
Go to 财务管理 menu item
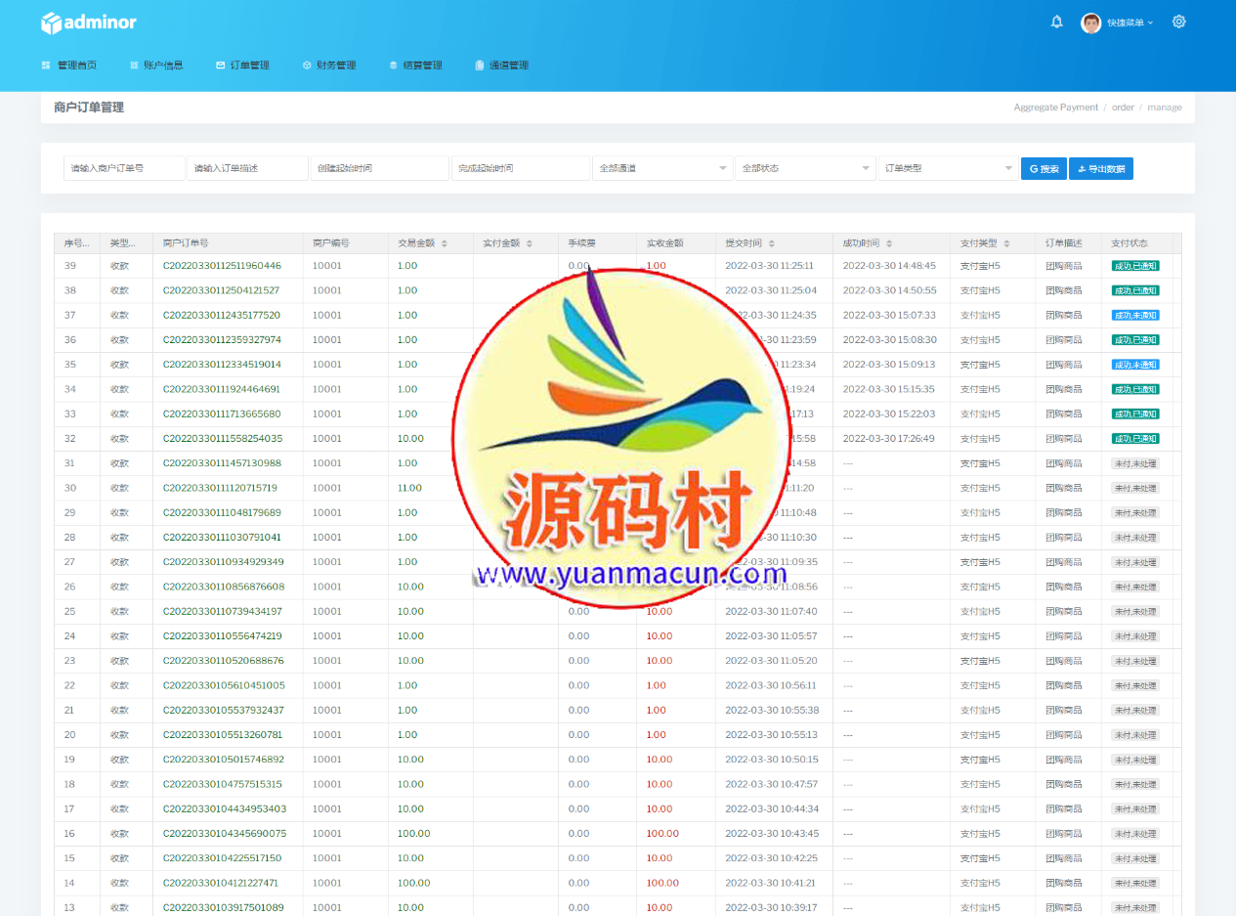click(329, 65)
